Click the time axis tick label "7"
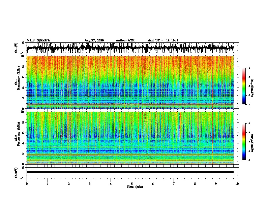 pos(174,184)
